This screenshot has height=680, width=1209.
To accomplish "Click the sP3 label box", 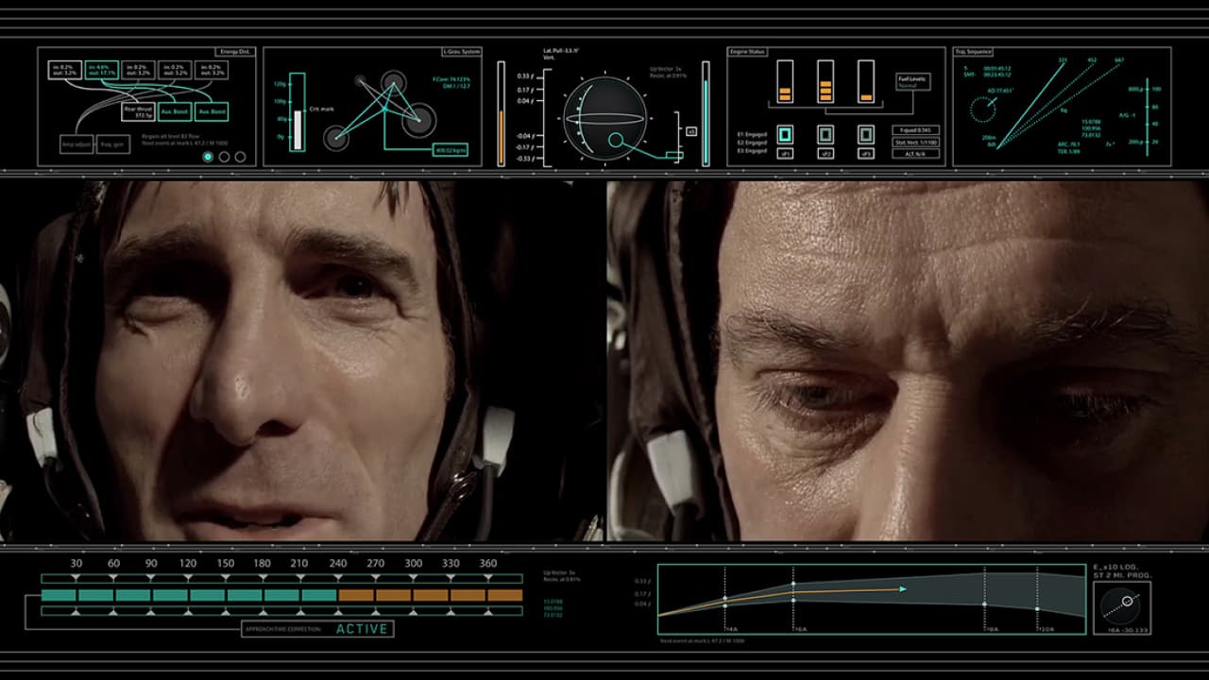I will coord(866,153).
